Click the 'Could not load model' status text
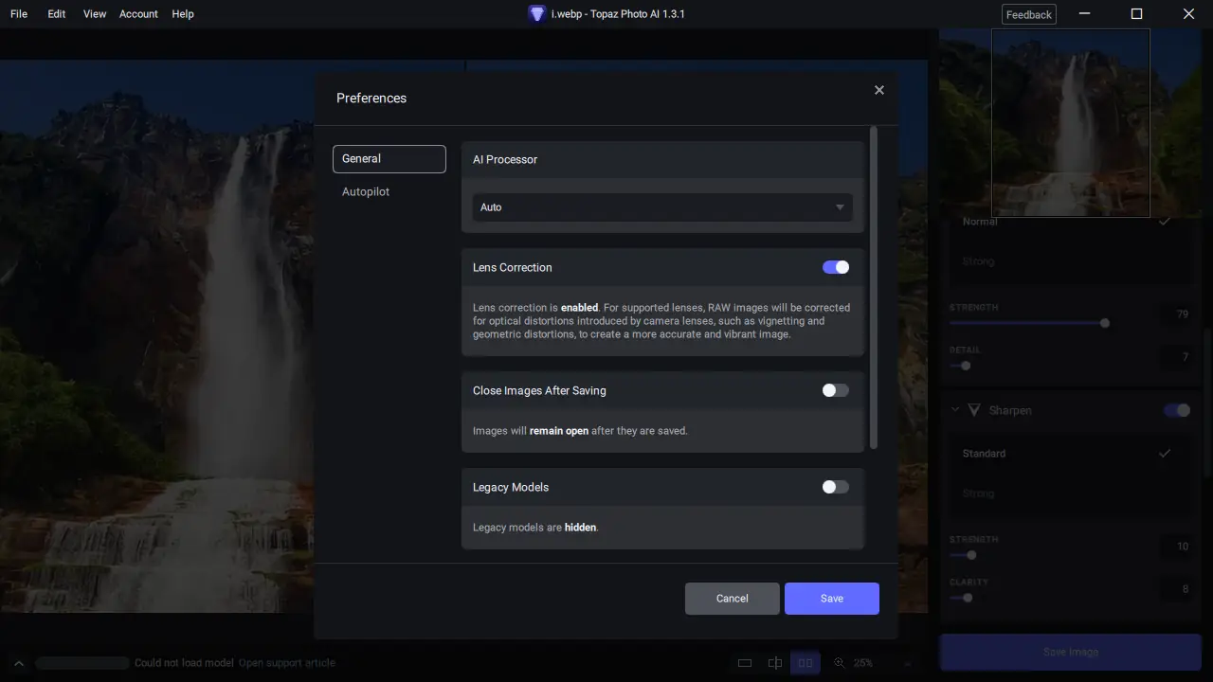This screenshot has height=682, width=1213. pos(185,663)
